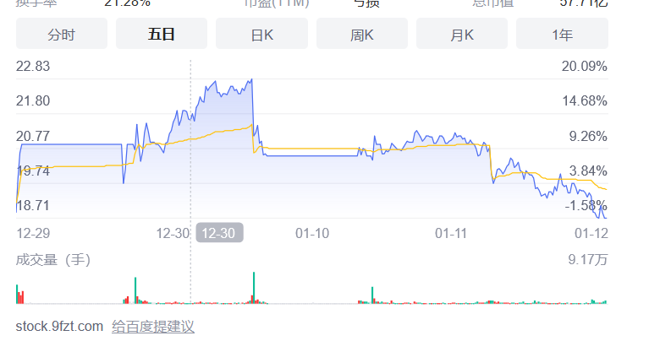Select the 五日 five-day tab

[162, 34]
